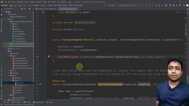Jump to next highlighted problem arrow
The width and height of the screenshot is (189, 106).
click(x=185, y=12)
